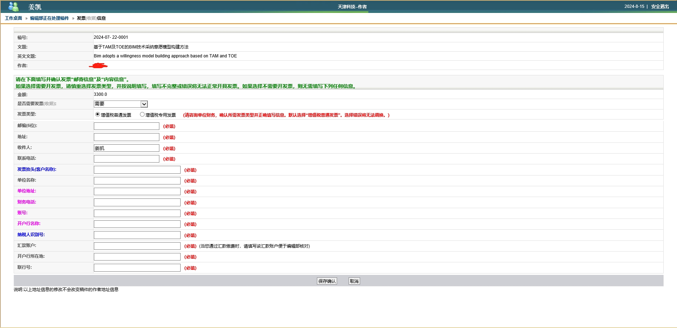Click into the 地址 text field
Viewport: 677px width, 328px height.
(126, 137)
